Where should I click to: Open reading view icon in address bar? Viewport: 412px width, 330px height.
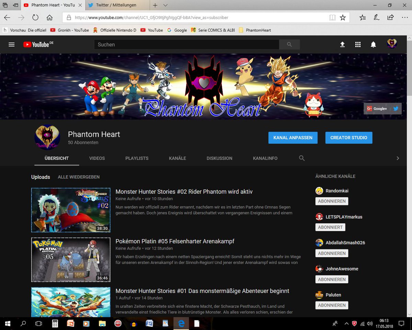tap(332, 18)
